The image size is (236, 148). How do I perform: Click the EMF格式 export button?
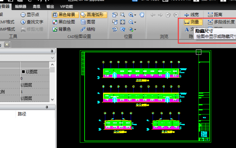7,22
